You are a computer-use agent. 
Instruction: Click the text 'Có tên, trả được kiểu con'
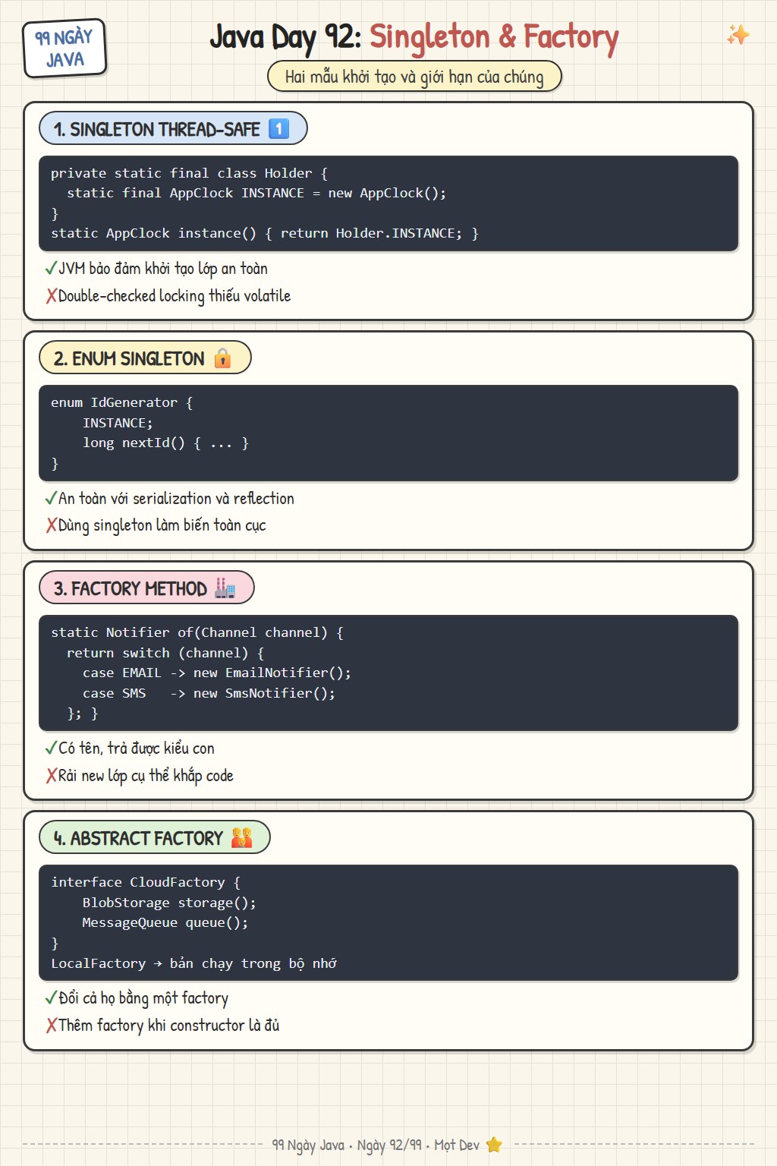(x=137, y=748)
